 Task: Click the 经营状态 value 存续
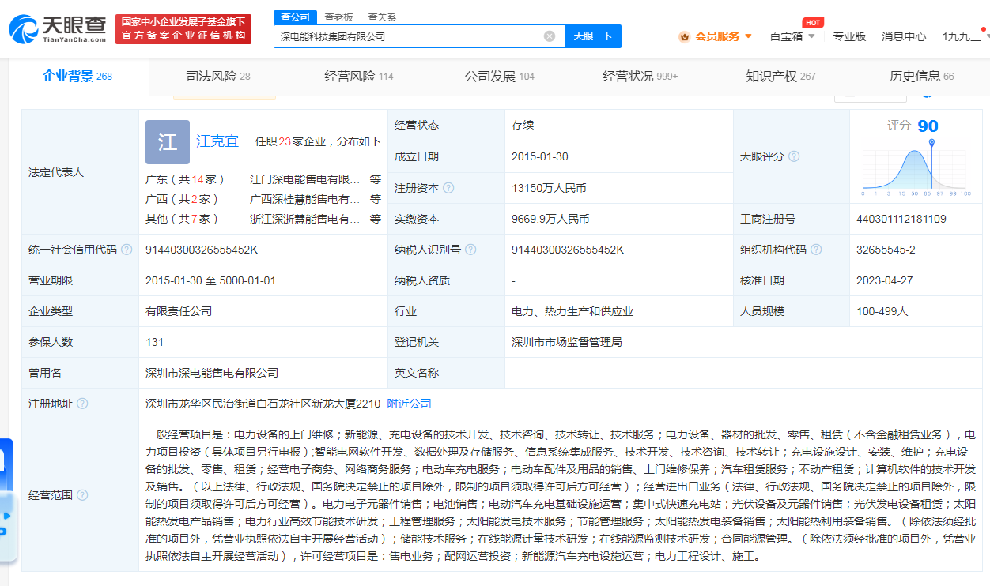[x=523, y=125]
